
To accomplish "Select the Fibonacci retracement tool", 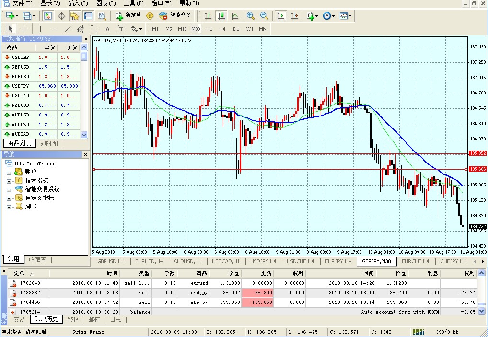I will pos(94,29).
